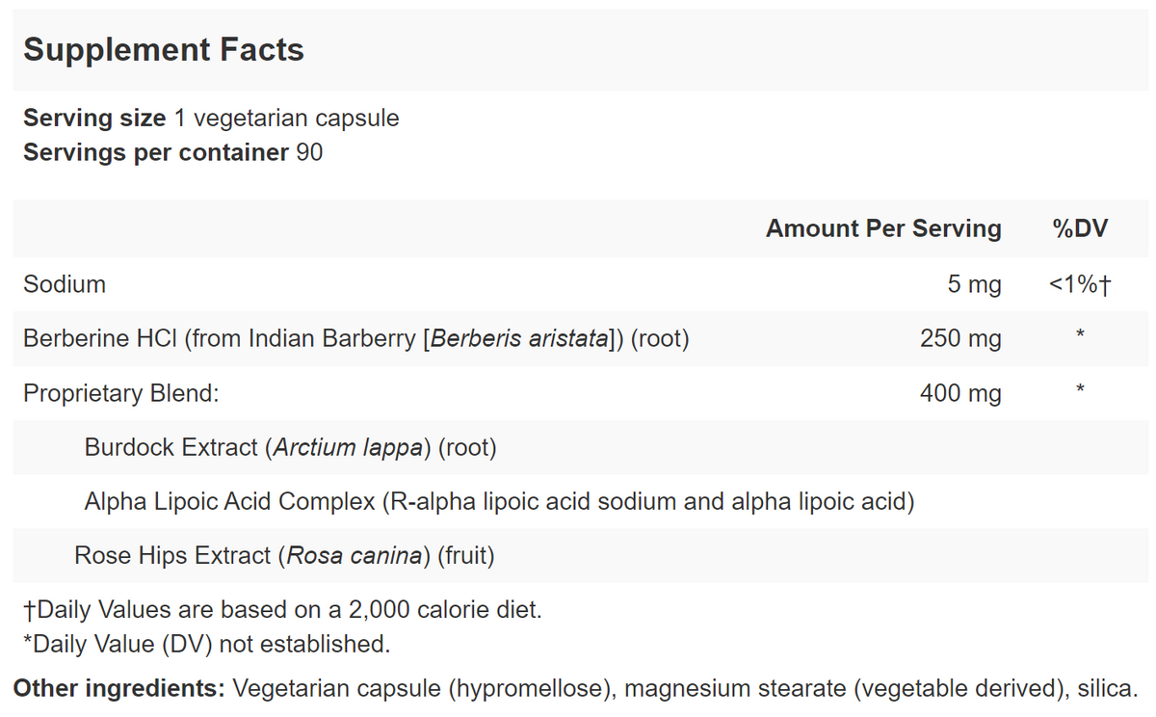Click the Servings per container line
Image resolution: width=1156 pixels, height=717 pixels.
tap(172, 152)
